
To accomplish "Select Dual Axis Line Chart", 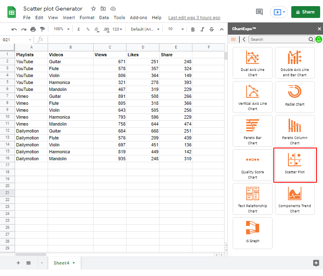I will [253, 63].
